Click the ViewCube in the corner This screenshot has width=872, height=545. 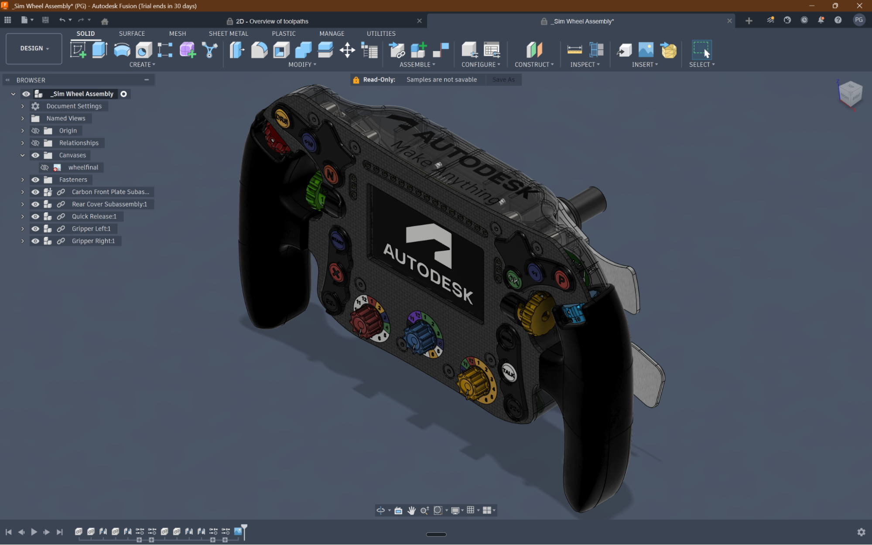click(850, 93)
